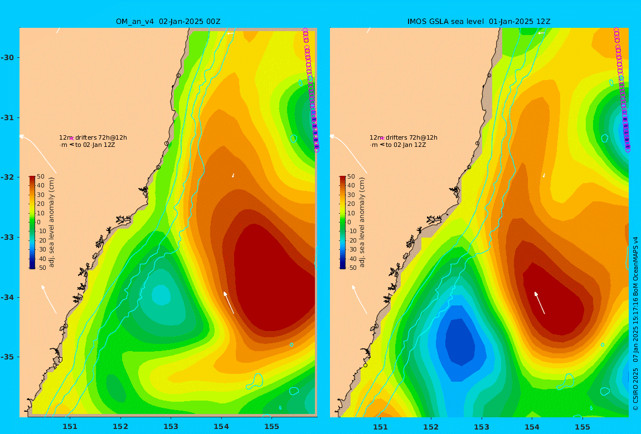Select the -33 latitude axis label
The image size is (641, 434).
7,238
